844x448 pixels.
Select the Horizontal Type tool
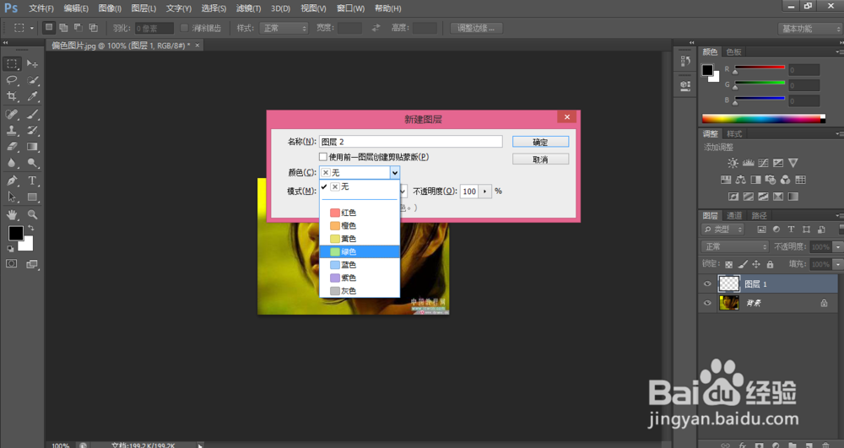[32, 181]
